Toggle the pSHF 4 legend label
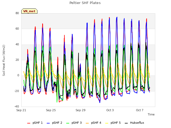 pyautogui.click(x=96, y=123)
